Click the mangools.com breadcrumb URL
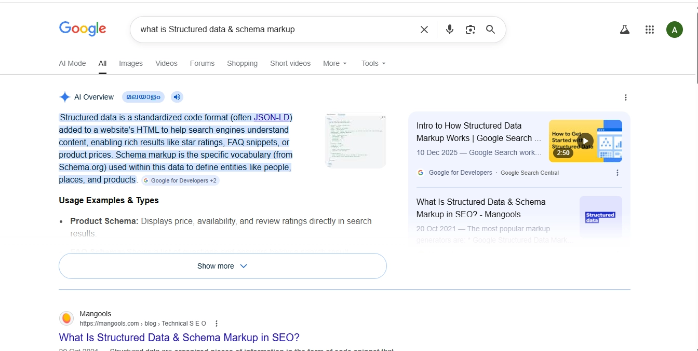This screenshot has width=698, height=351. pos(143,324)
